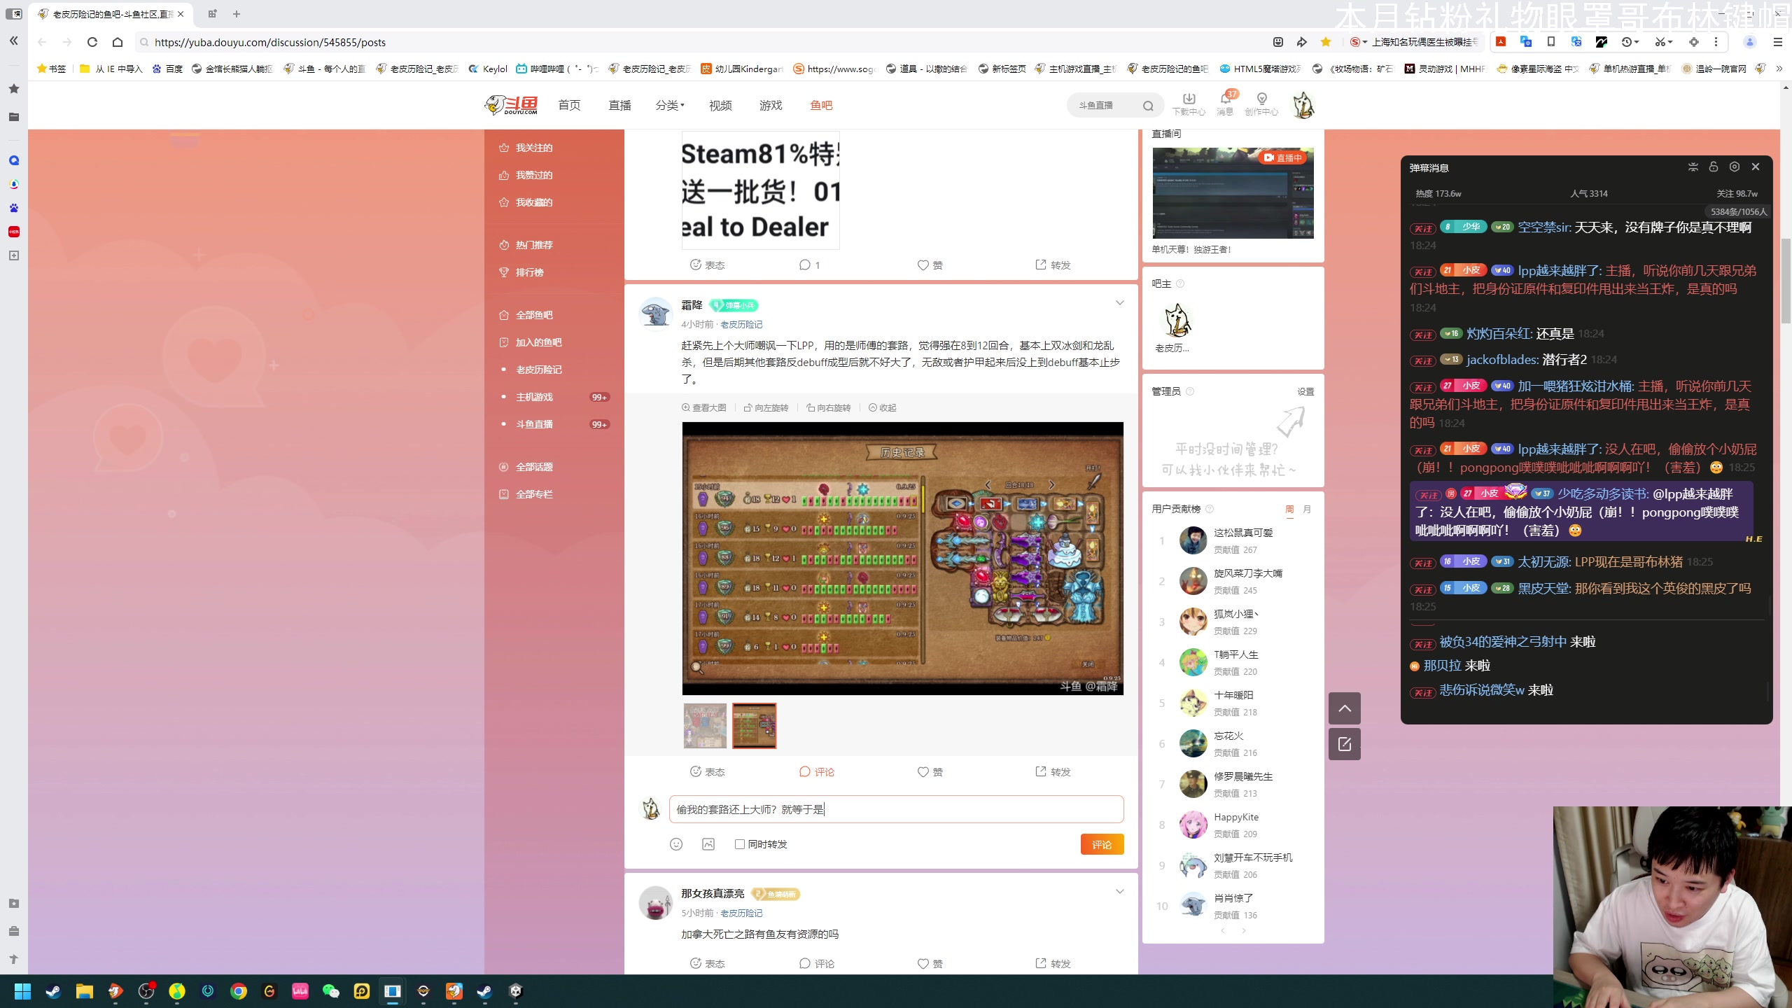
Task: Expand options chevron on 那女孩真漂亮 post
Action: click(x=1120, y=892)
